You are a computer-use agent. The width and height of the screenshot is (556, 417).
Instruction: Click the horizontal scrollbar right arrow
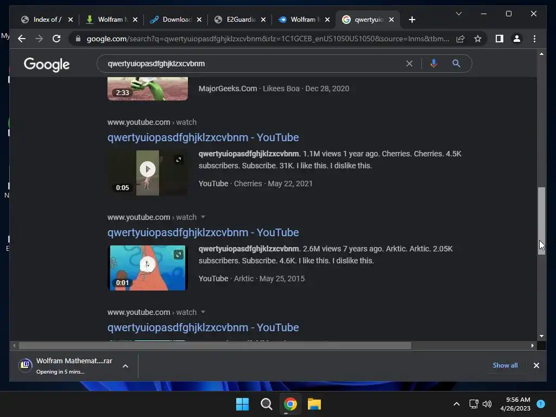pos(532,345)
